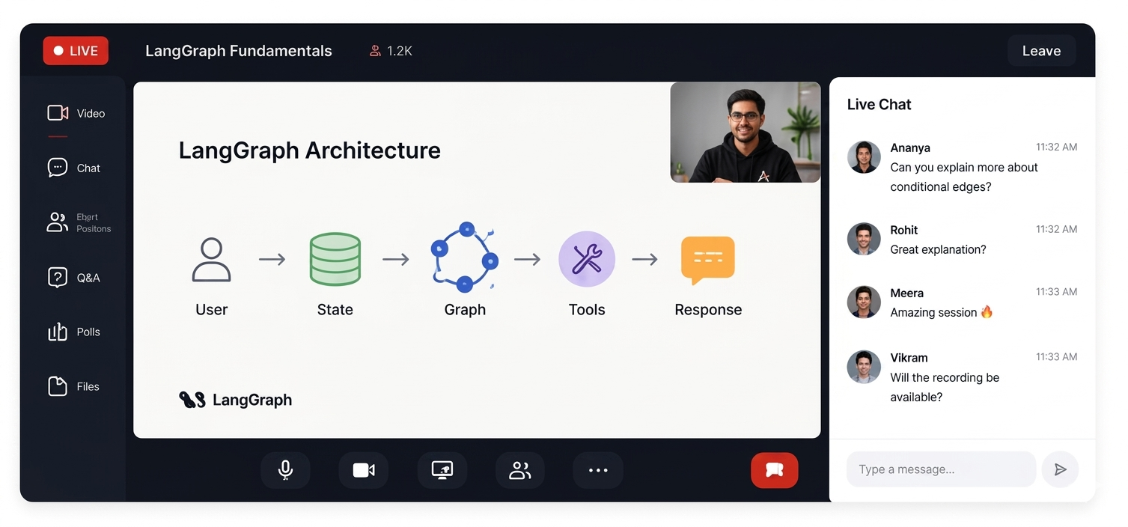
Task: Click the presenter webcam thumbnail
Action: point(746,132)
